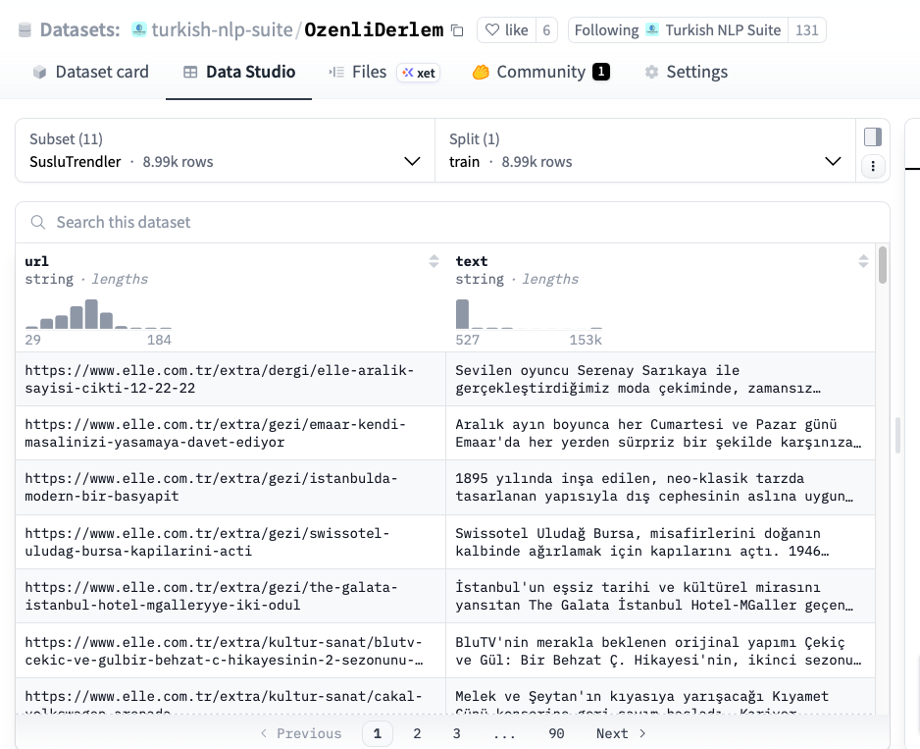Viewport: 920px width, 749px height.
Task: Switch to the Community tab
Action: coord(540,72)
